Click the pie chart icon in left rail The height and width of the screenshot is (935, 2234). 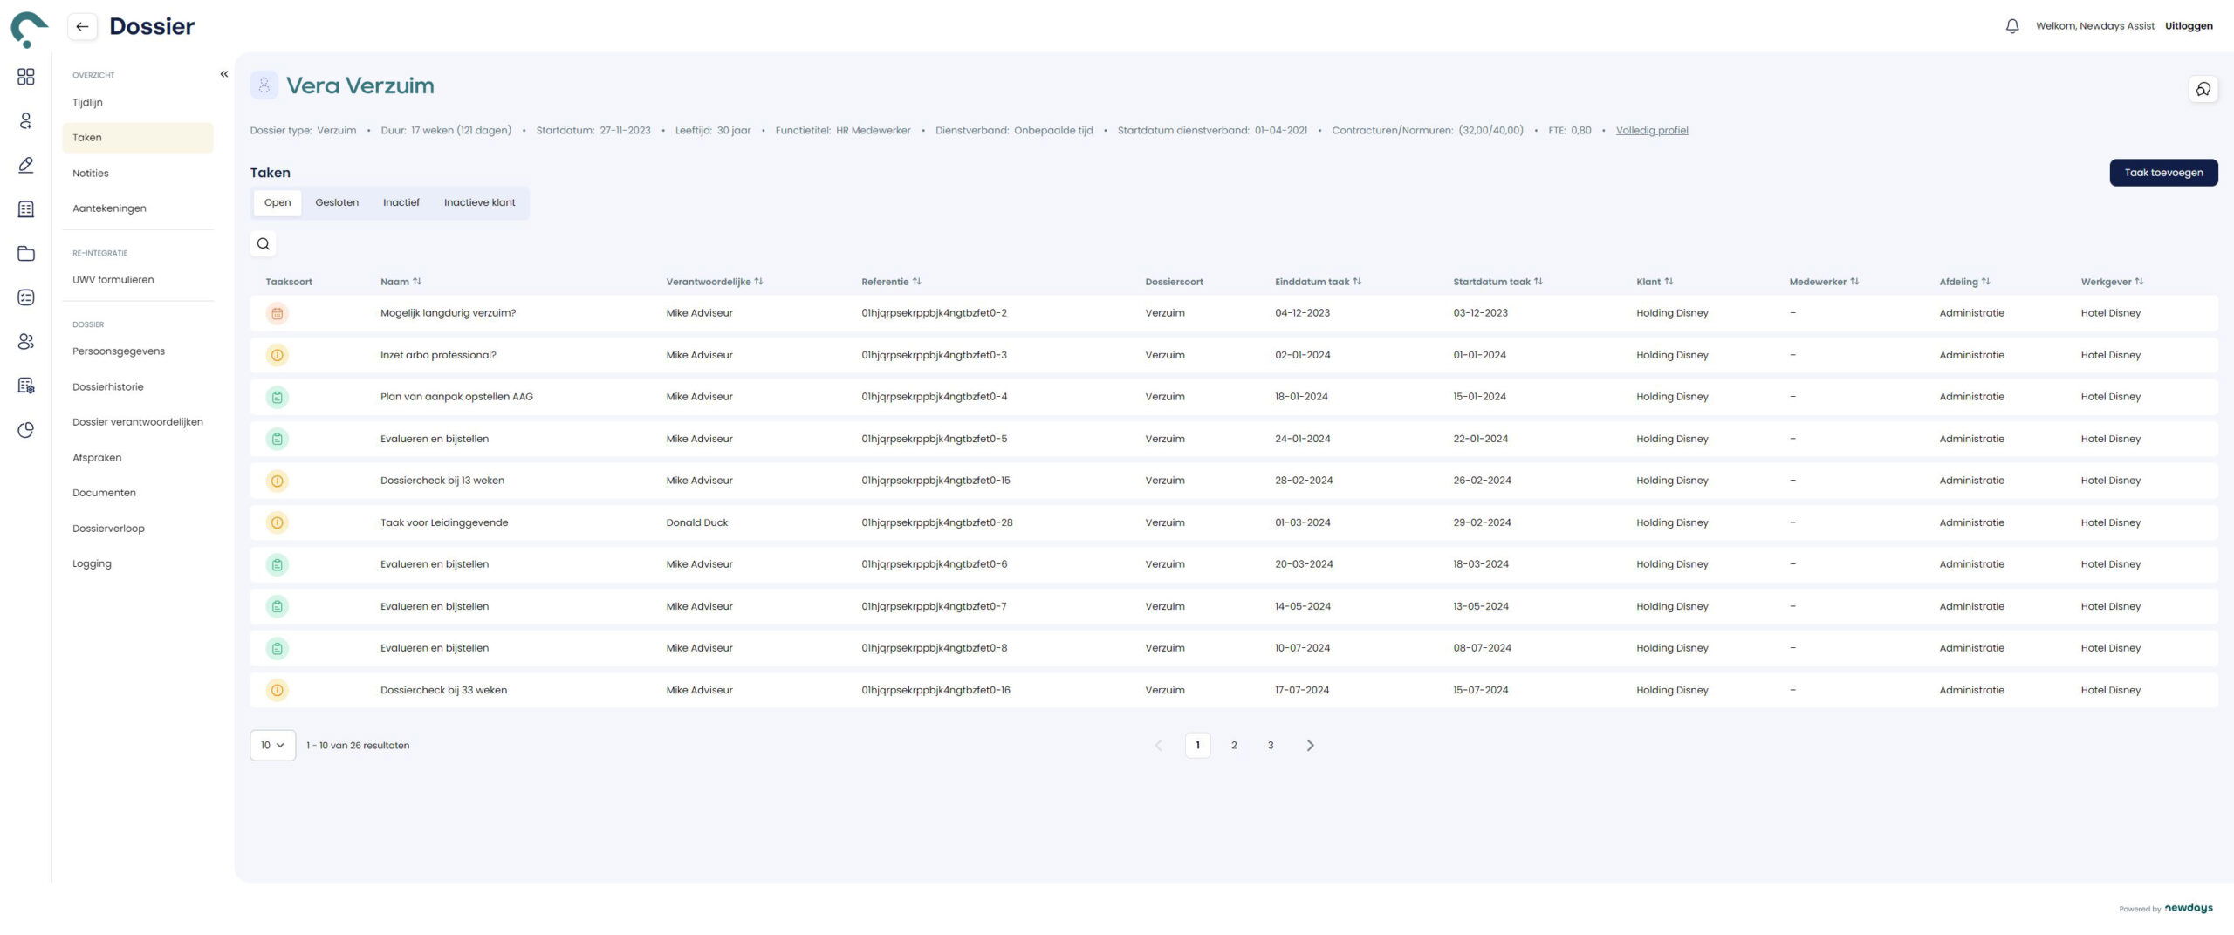26,430
